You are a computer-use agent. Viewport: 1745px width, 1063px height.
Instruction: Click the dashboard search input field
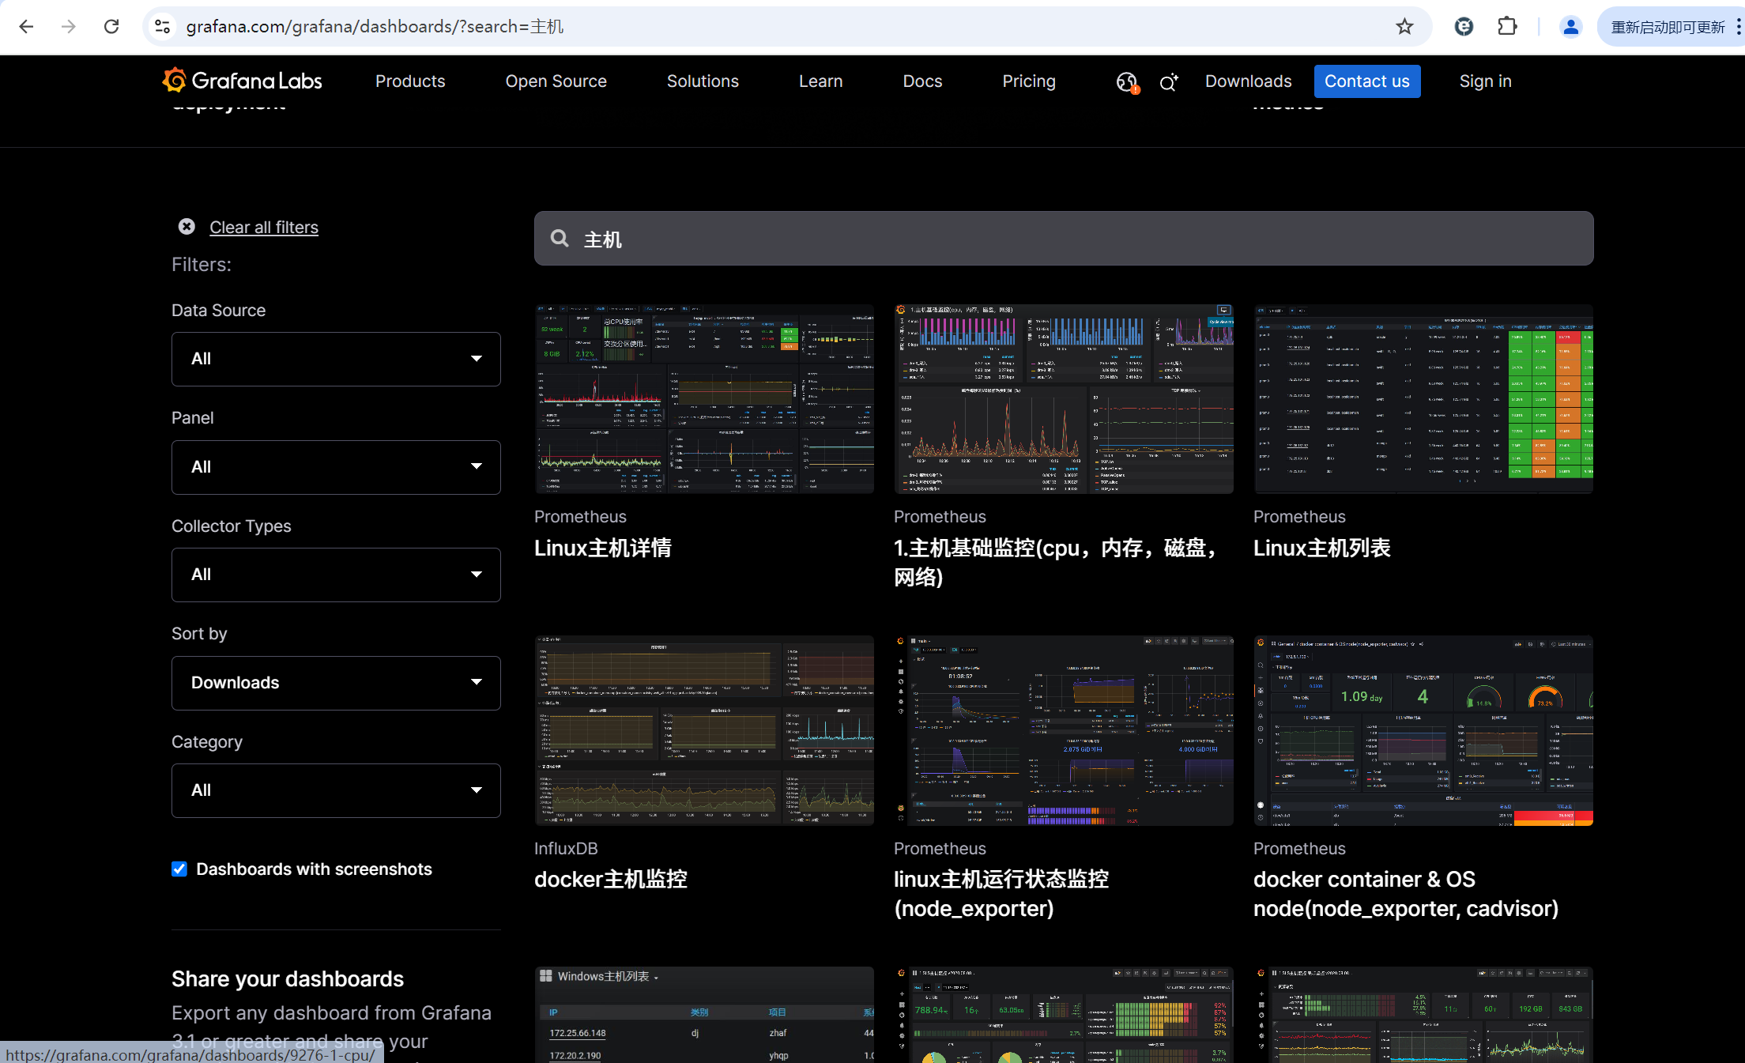[1063, 239]
